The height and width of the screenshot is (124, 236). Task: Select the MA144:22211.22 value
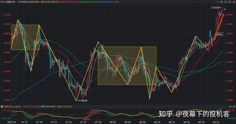108,2
